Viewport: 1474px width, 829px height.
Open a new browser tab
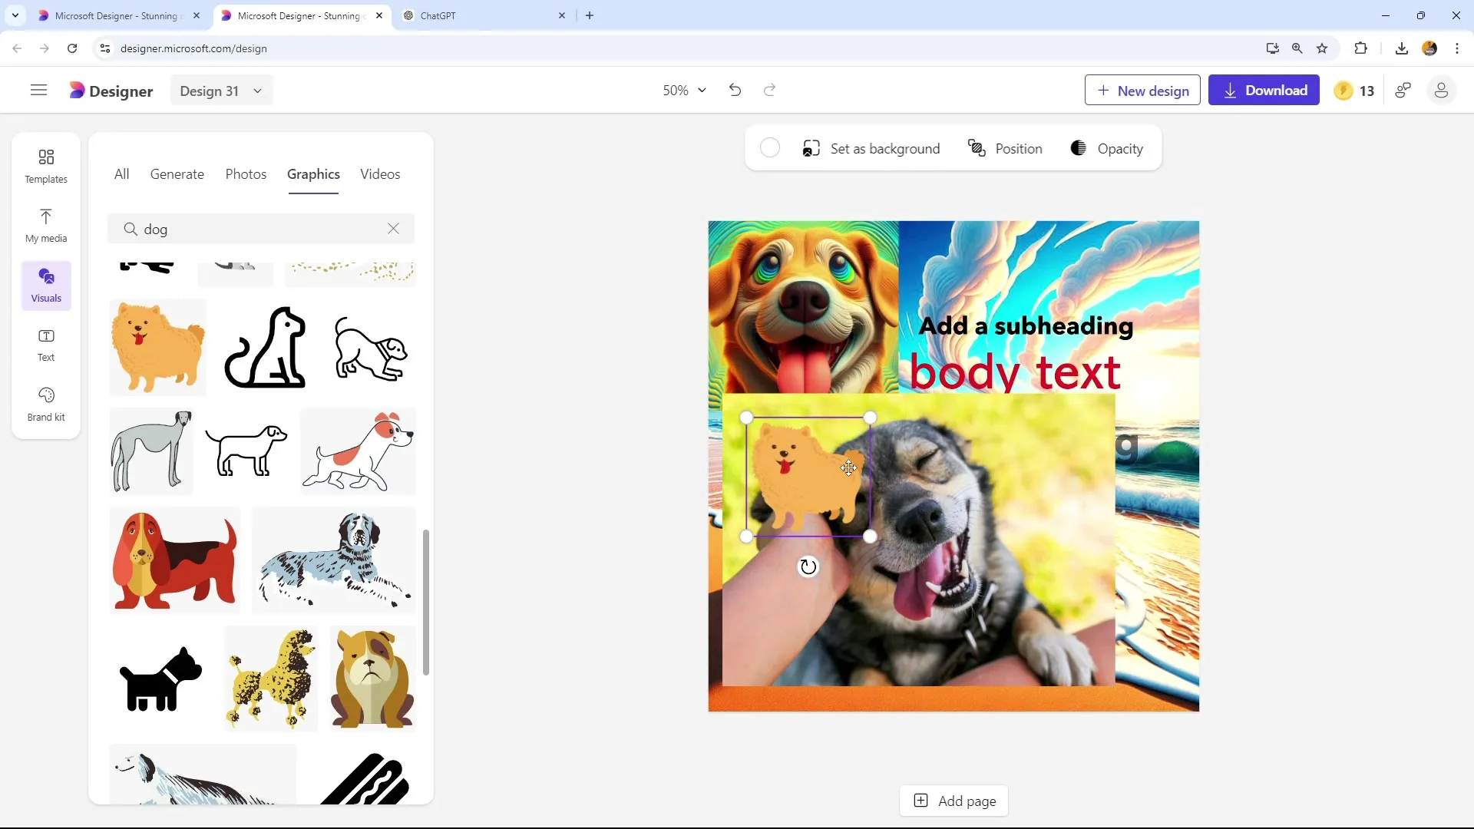(590, 15)
